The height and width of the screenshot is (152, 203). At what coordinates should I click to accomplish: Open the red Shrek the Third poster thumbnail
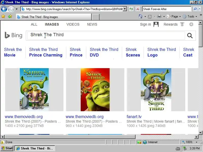click(x=95, y=90)
